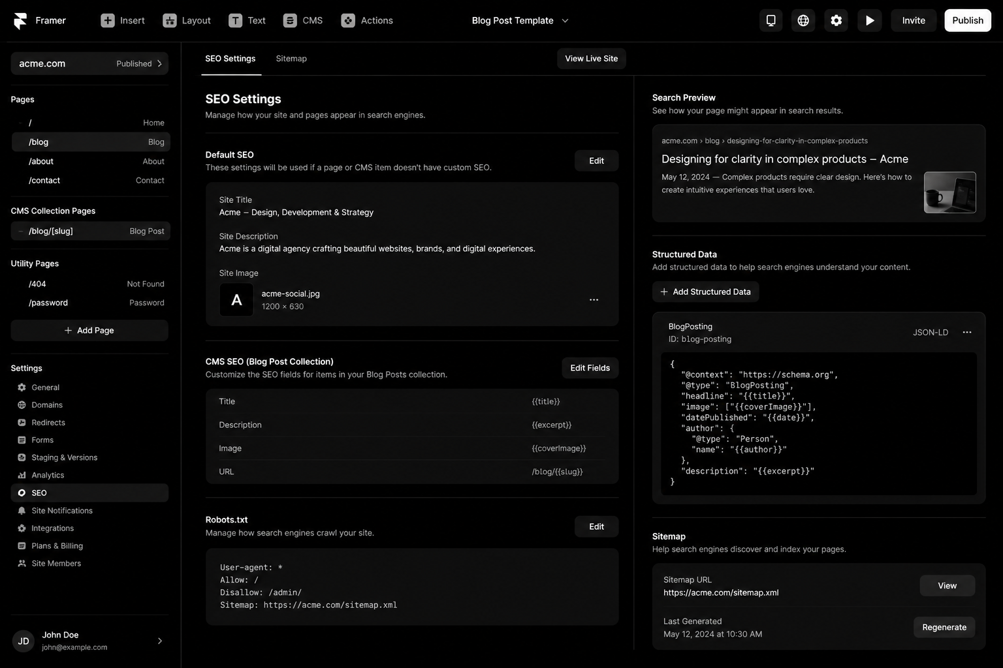Image resolution: width=1003 pixels, height=668 pixels.
Task: Open Site Notifications settings
Action: tap(89, 511)
